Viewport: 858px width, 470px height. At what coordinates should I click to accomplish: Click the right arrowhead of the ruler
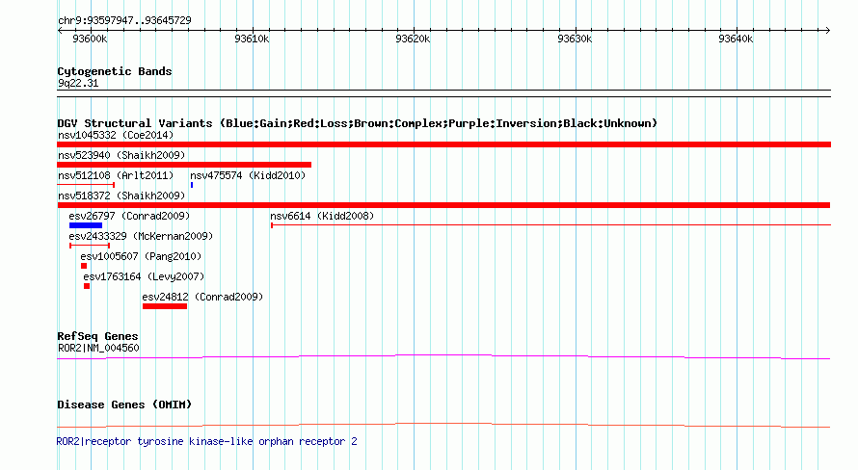[828, 31]
